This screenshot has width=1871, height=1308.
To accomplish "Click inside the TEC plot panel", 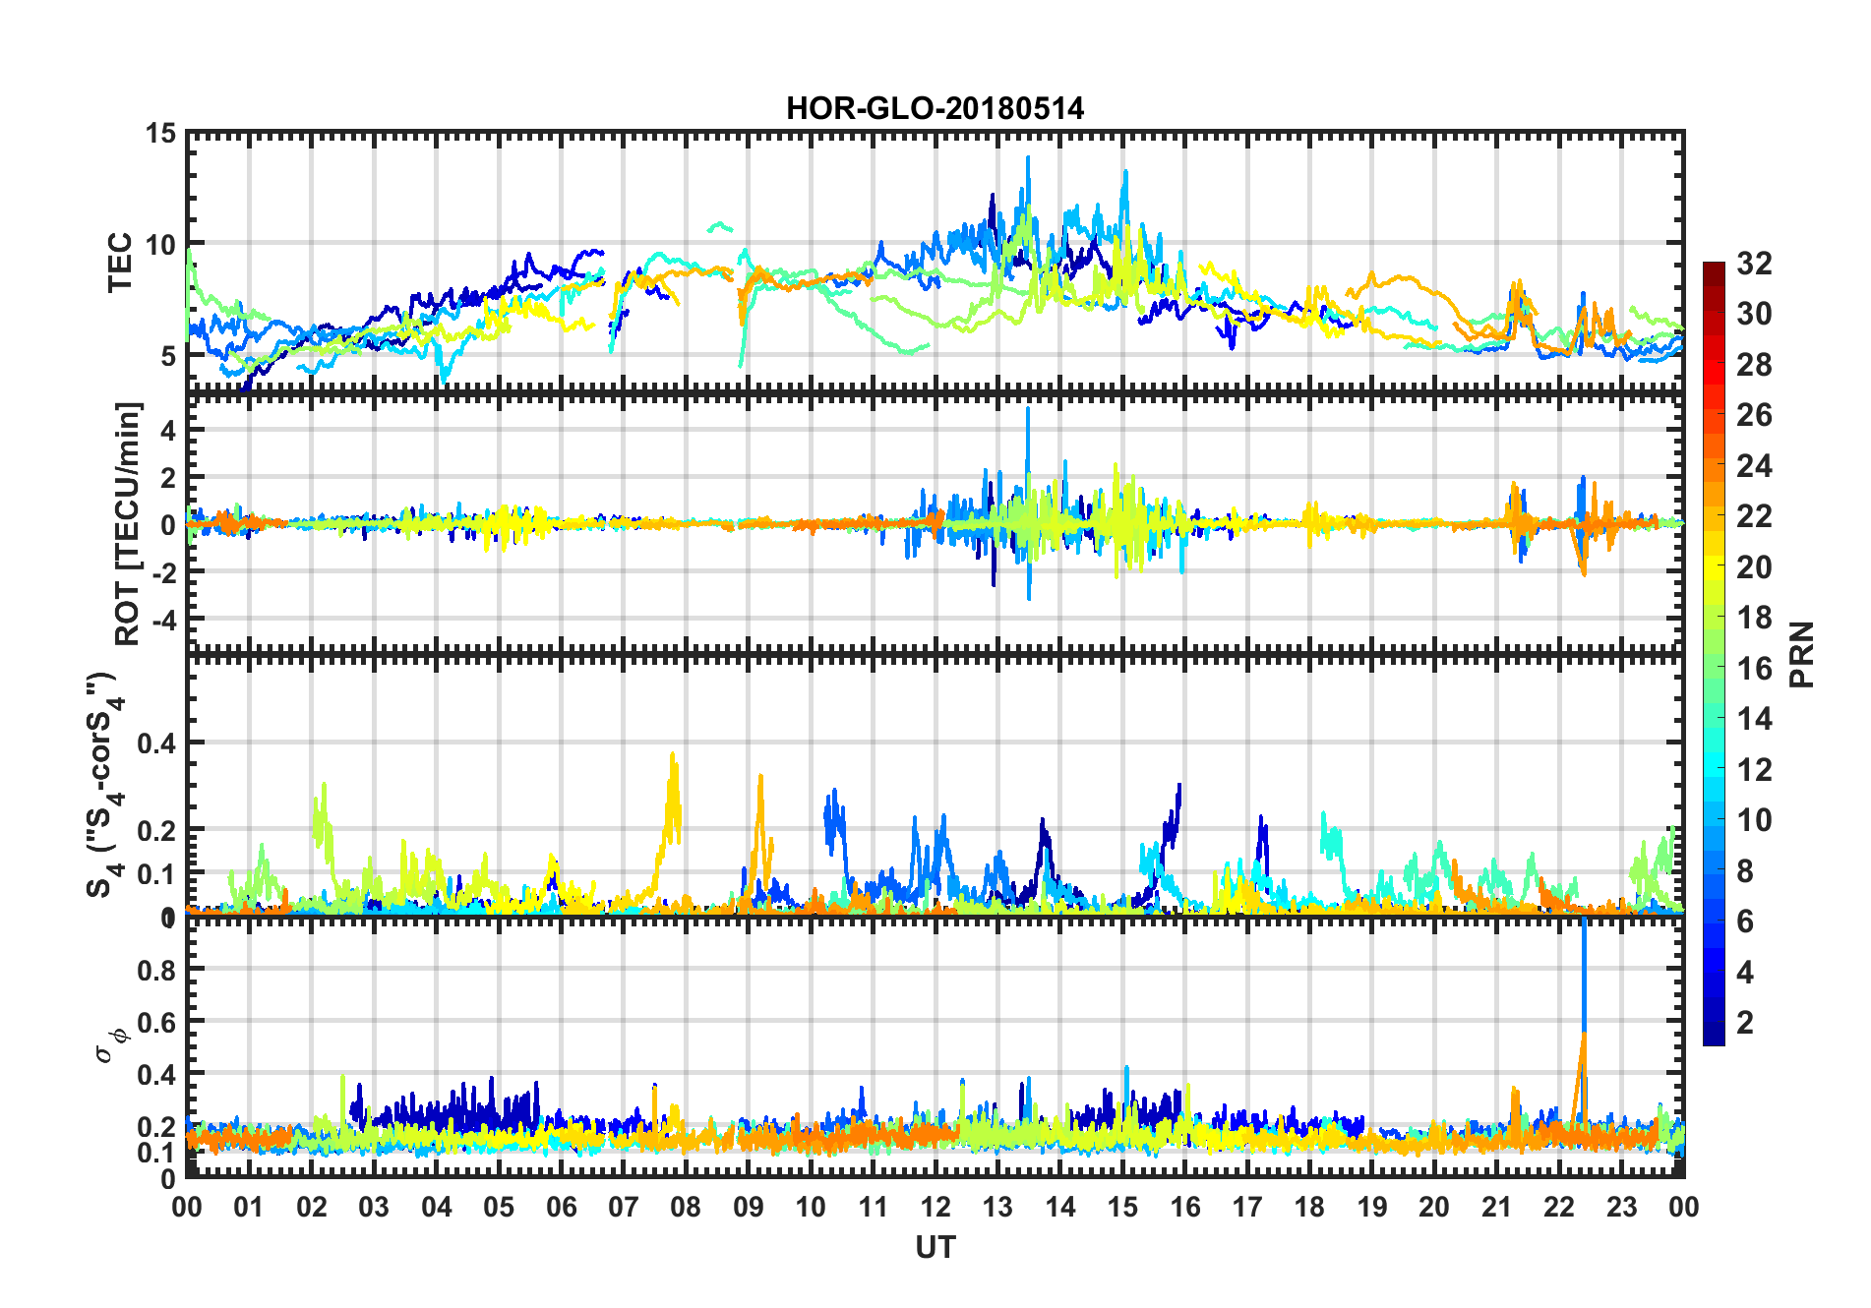I will click(x=935, y=263).
